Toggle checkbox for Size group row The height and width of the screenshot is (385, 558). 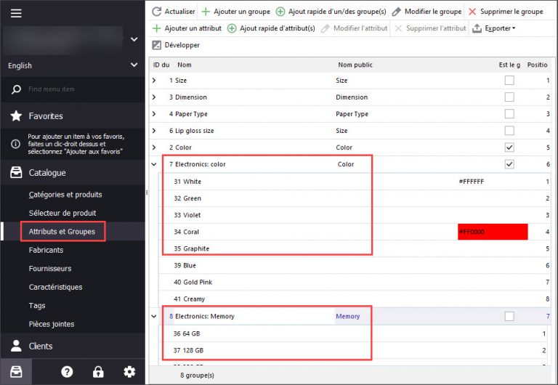(x=509, y=81)
